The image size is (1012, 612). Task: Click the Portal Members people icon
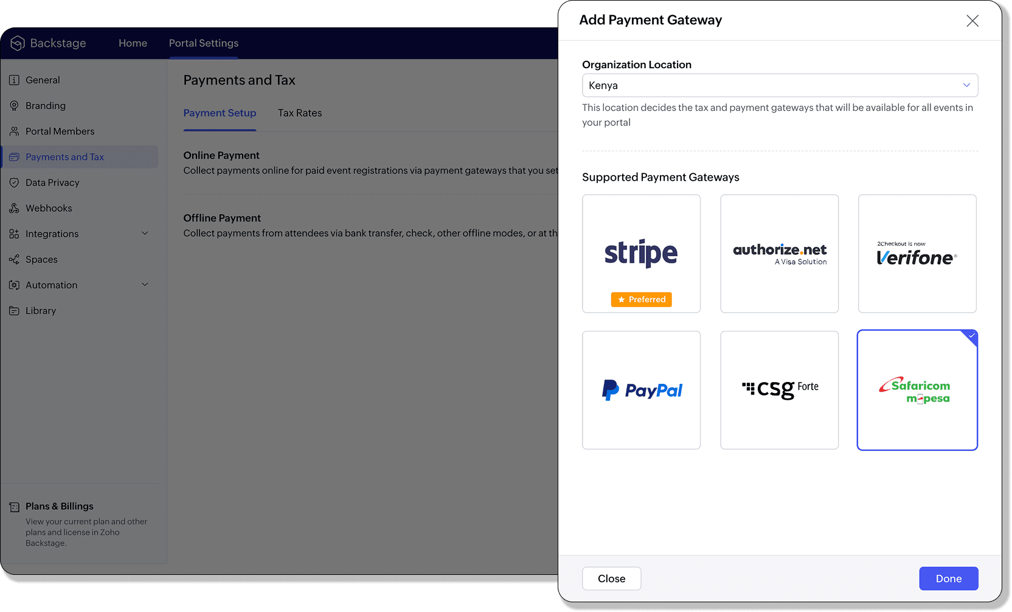pyautogui.click(x=14, y=131)
